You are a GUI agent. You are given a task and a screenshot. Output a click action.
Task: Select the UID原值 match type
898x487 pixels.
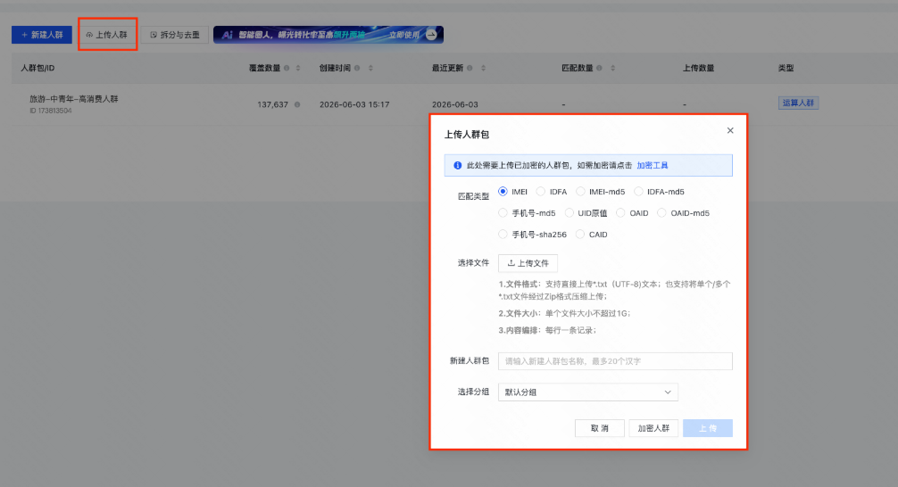570,213
